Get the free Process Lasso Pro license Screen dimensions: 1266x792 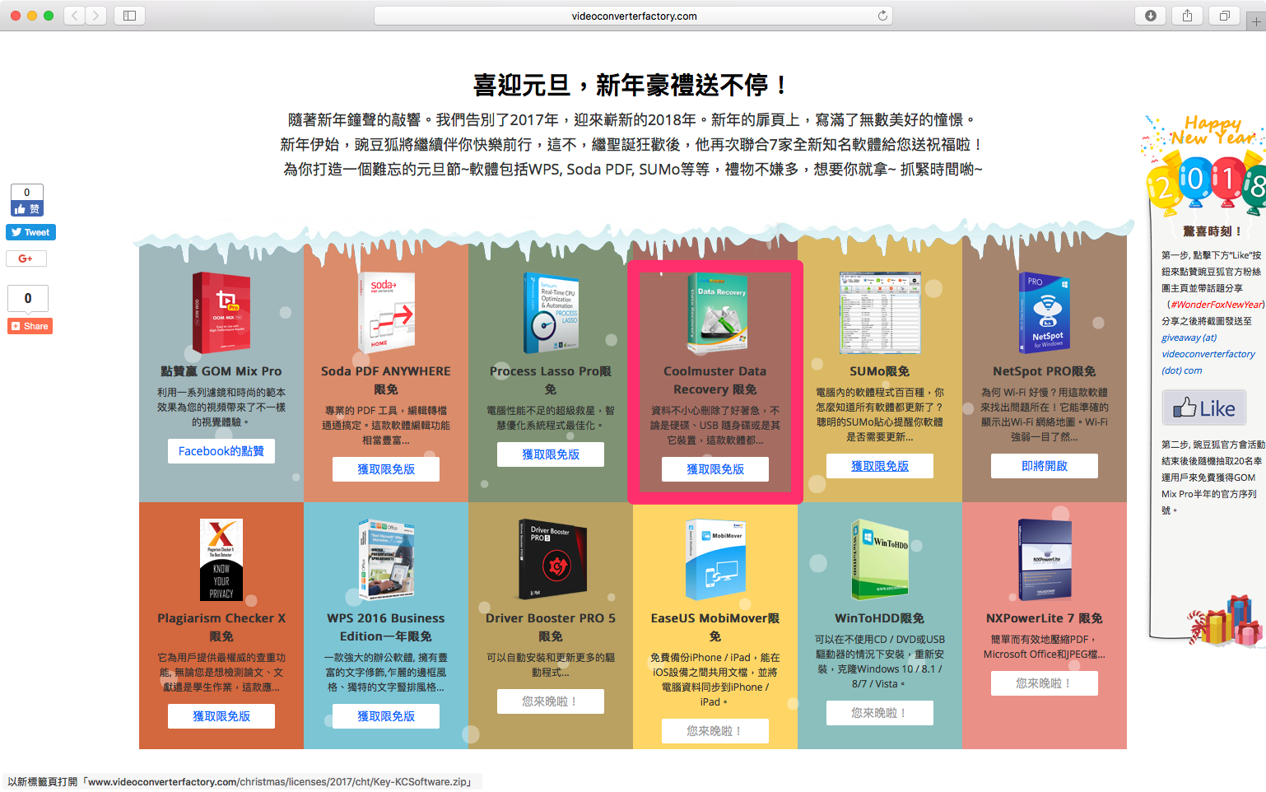[x=551, y=454]
